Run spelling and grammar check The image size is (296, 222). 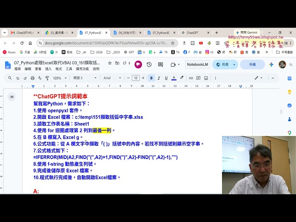click(40, 78)
